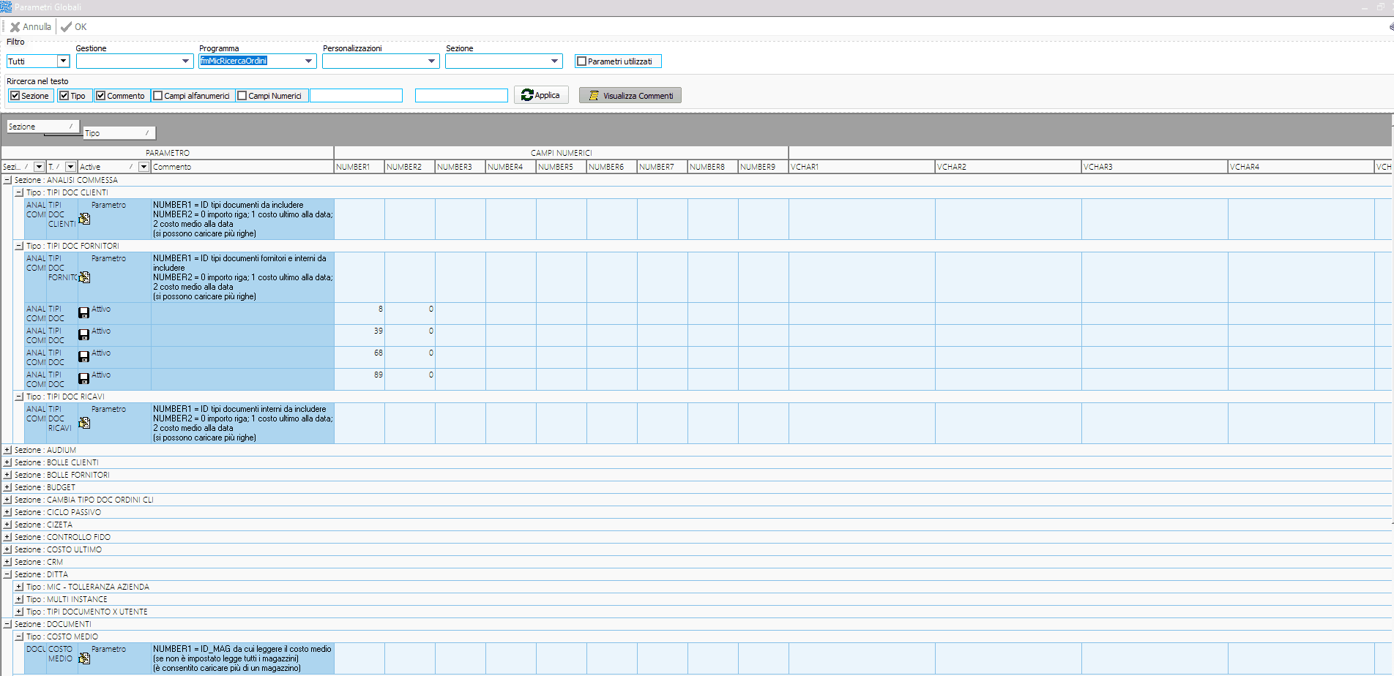
Task: Enable Campi Numerici checkbox
Action: pyautogui.click(x=242, y=96)
